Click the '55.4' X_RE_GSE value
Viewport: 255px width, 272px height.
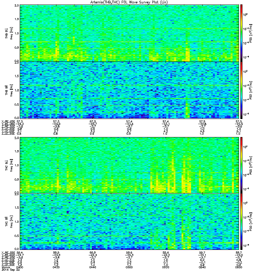(x=20, y=253)
